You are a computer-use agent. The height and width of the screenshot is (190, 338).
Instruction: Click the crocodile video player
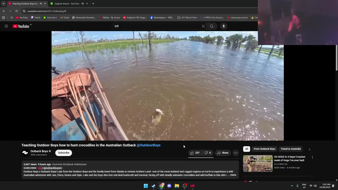click(168, 86)
